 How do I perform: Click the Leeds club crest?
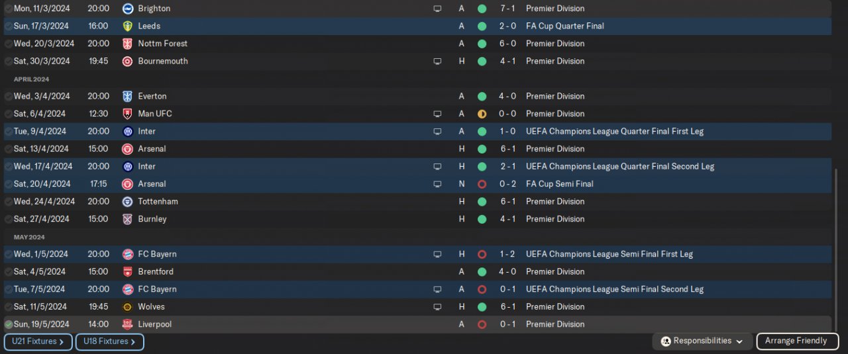coord(128,26)
